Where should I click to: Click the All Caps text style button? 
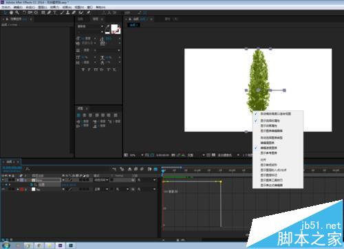96,70
